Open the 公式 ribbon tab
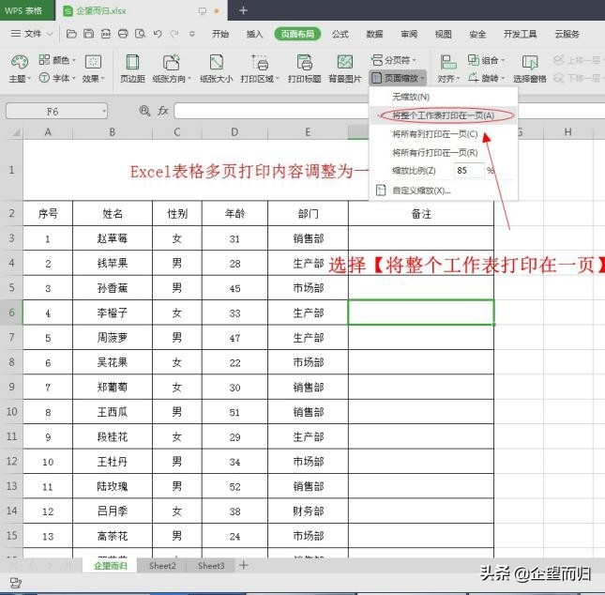Screen dimensions: 605x595 (340, 34)
